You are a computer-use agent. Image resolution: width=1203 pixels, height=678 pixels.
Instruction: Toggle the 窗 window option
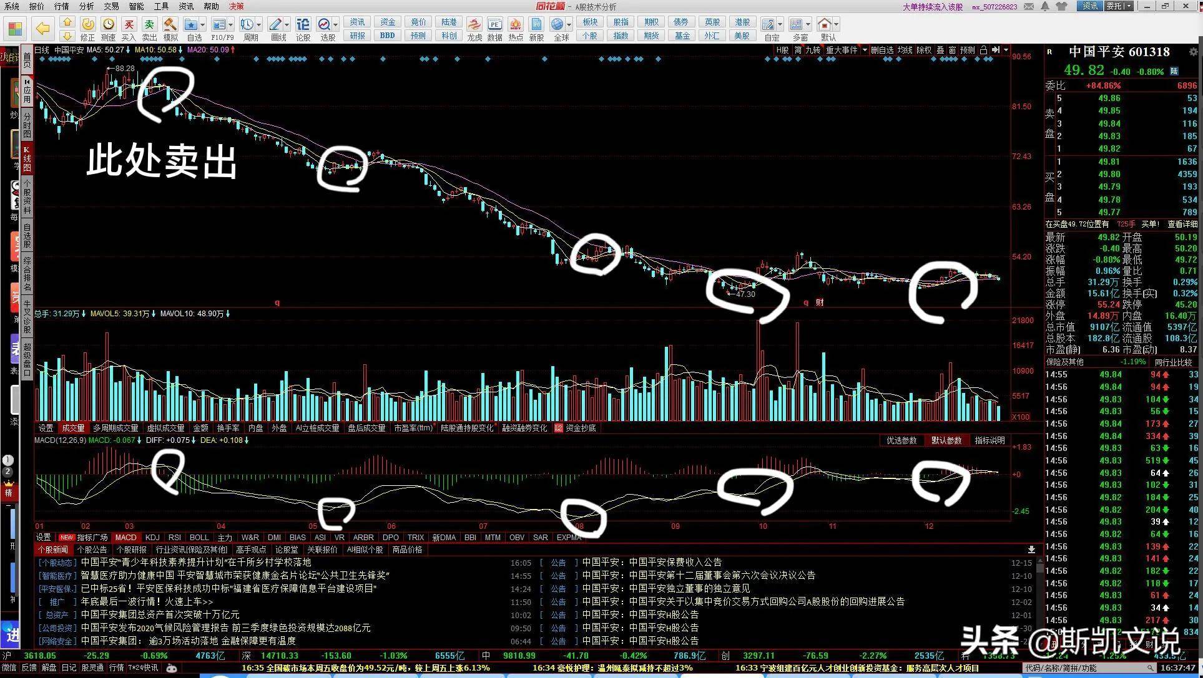(x=952, y=50)
